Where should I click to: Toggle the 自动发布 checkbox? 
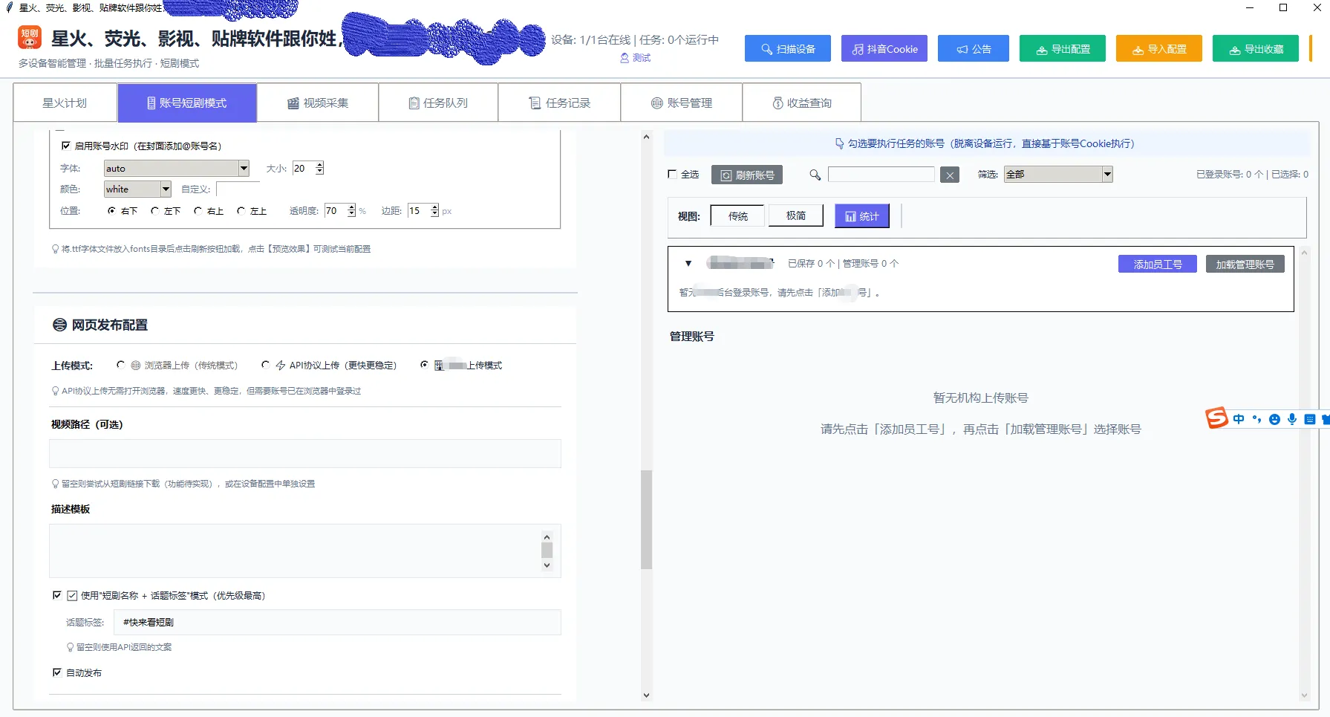[x=57, y=672]
